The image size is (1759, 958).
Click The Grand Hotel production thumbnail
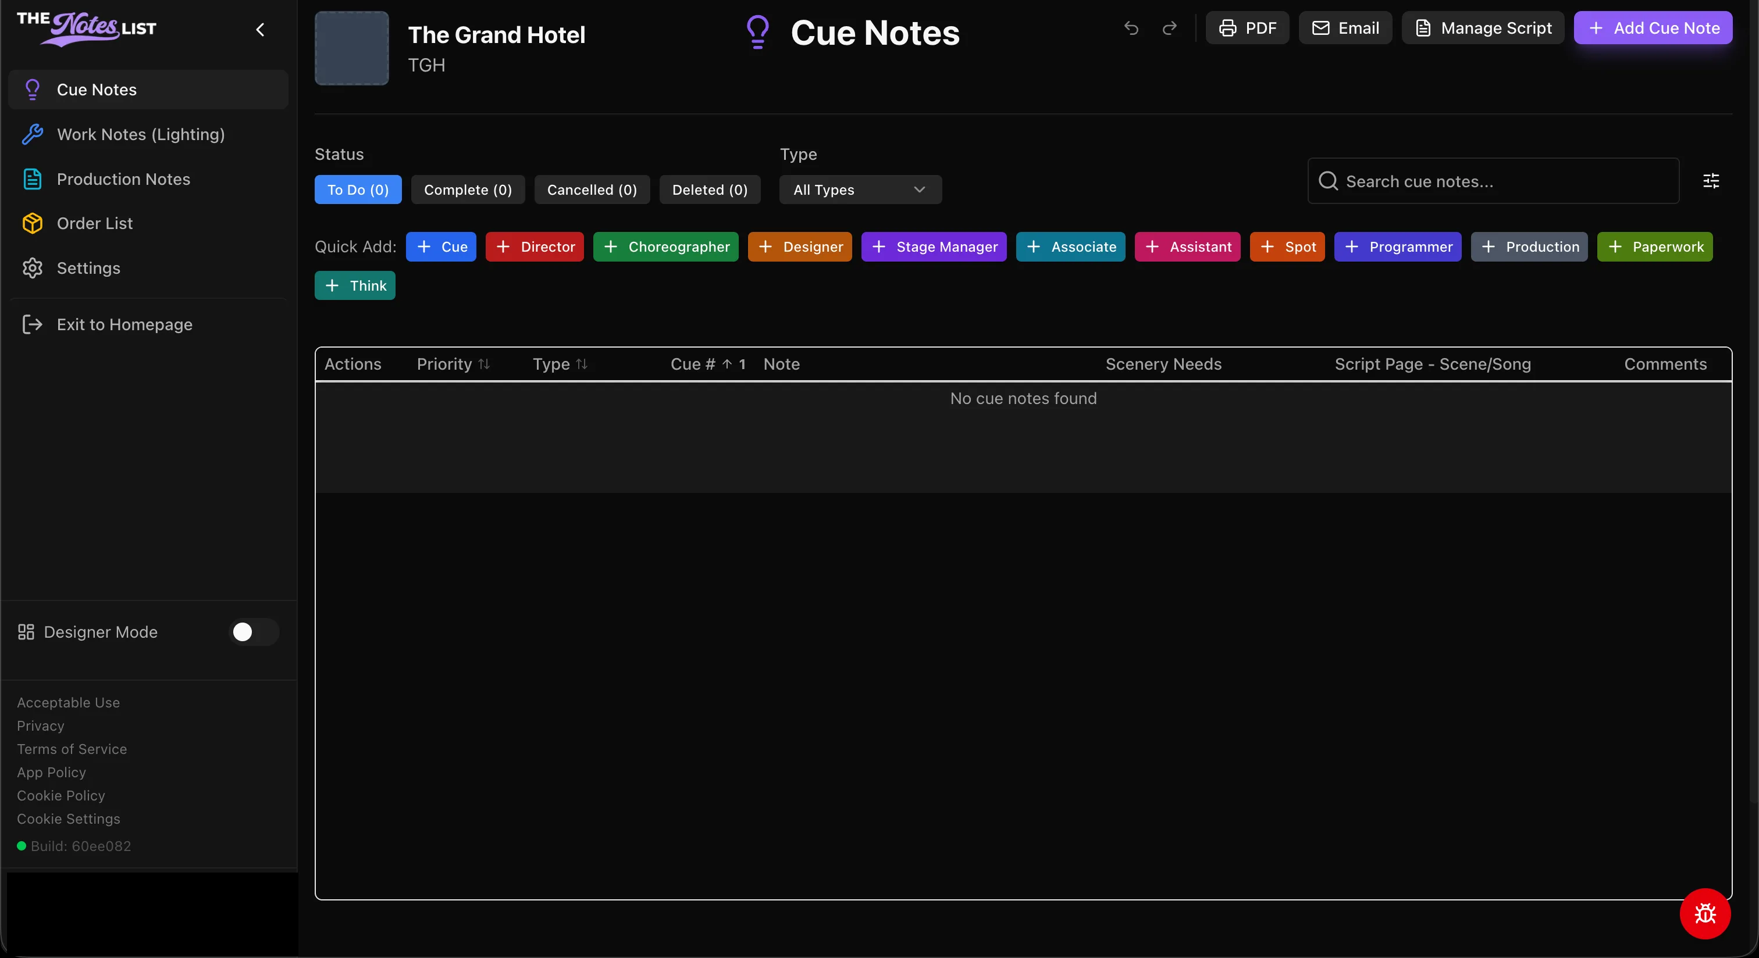click(352, 48)
